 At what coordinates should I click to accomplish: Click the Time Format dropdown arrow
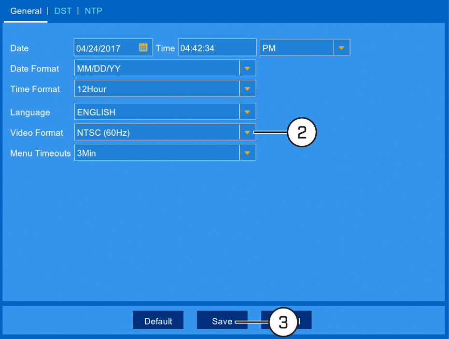[247, 89]
